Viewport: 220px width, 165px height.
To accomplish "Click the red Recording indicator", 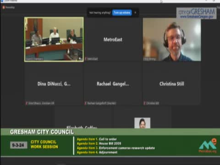I will tap(9, 7).
